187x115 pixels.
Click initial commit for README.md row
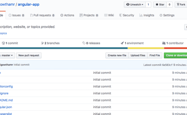click(102, 100)
